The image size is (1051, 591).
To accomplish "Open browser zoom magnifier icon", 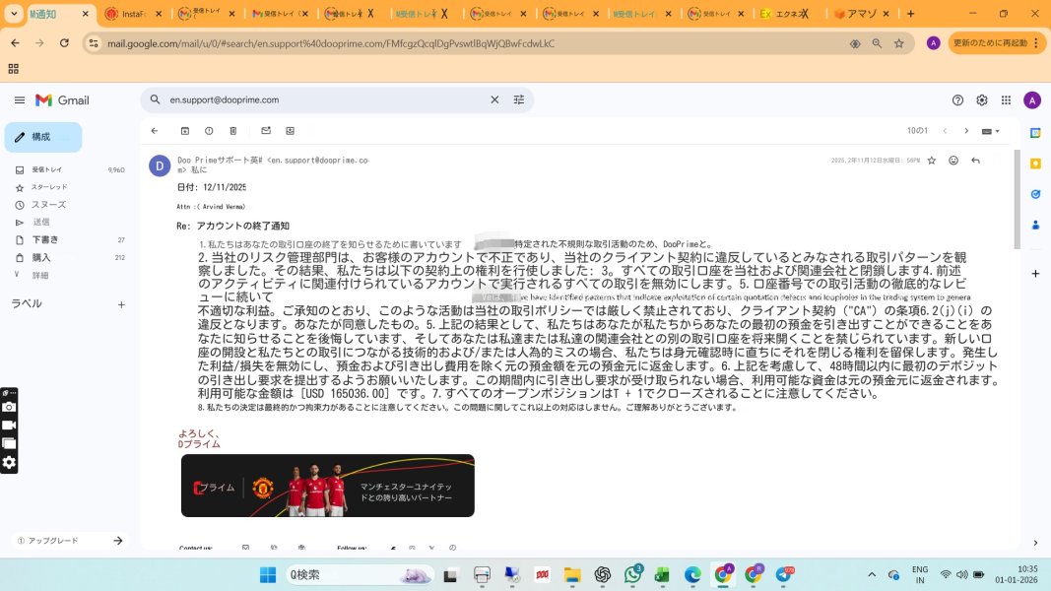I will pos(877,43).
